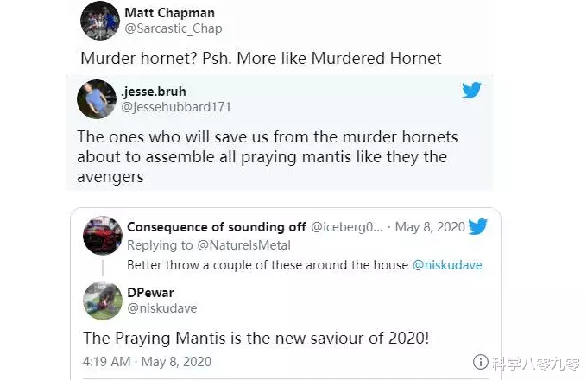Viewport: 587px width, 380px height.
Task: Open the @jessehubbard171 handle
Action: [x=177, y=107]
